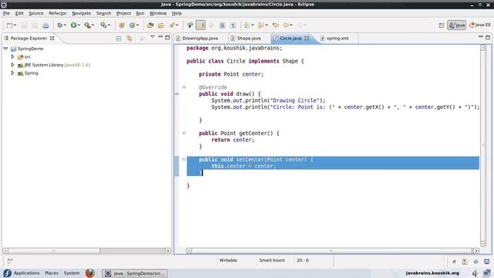494x278 pixels.
Task: Click the Package Explorer horizontal scrollbar
Action: click(x=86, y=250)
